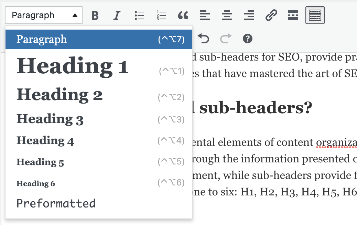Viewport: 357px width, 225px height.
Task: Click the text 'H1, H2, H3, H4, H5'
Action: pyautogui.click(x=290, y=192)
